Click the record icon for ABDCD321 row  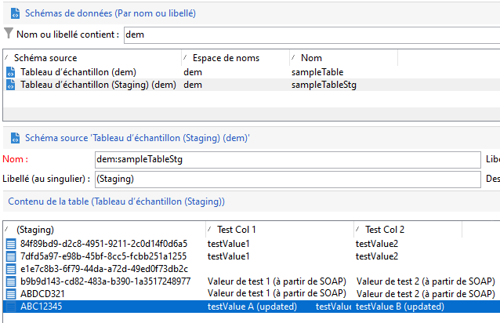click(x=10, y=294)
